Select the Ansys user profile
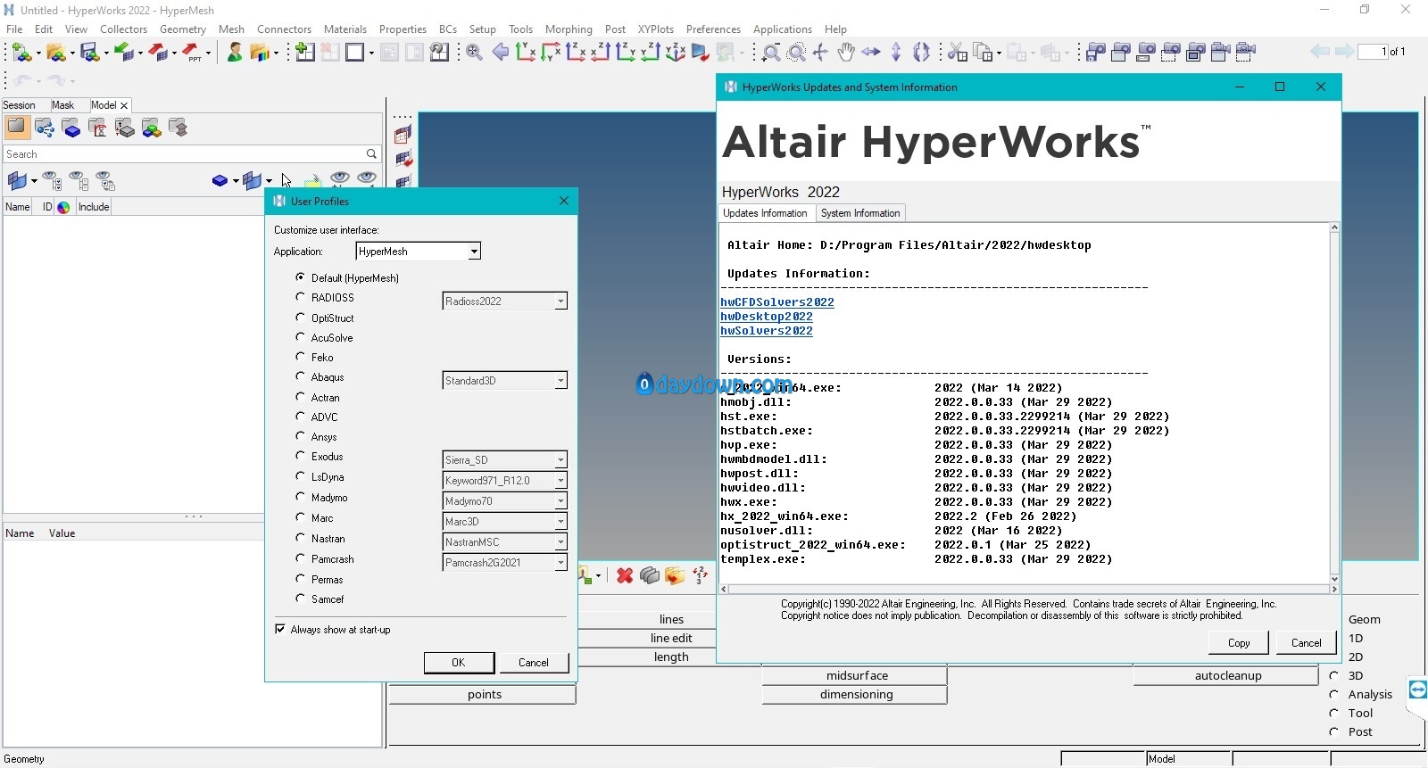1428x768 pixels. point(301,436)
